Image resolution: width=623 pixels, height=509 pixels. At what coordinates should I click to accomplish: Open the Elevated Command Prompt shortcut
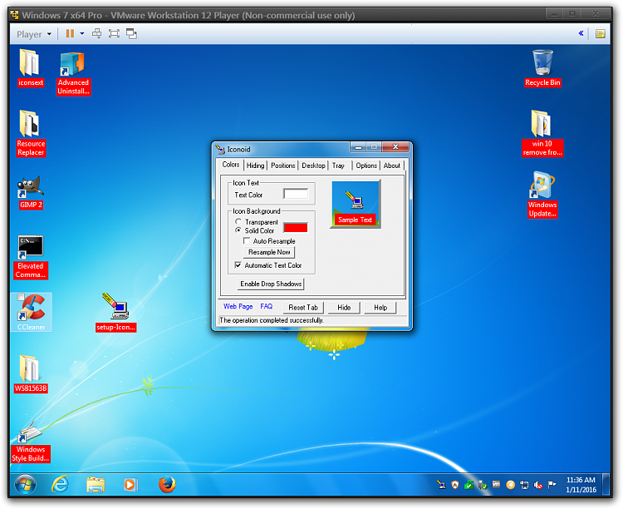31,257
